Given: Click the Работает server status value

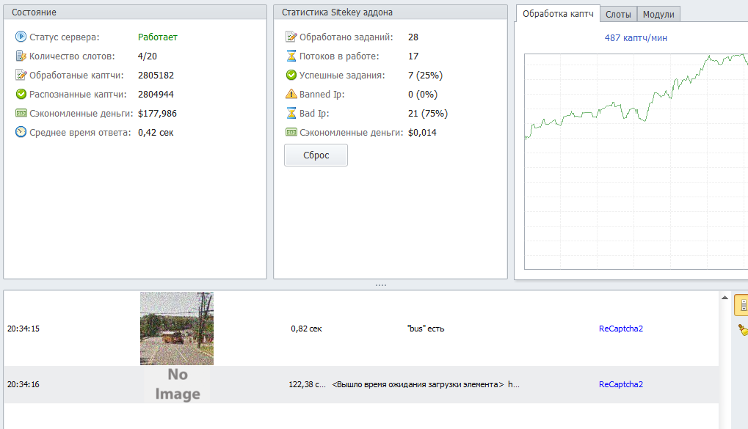Looking at the screenshot, I should click(157, 37).
